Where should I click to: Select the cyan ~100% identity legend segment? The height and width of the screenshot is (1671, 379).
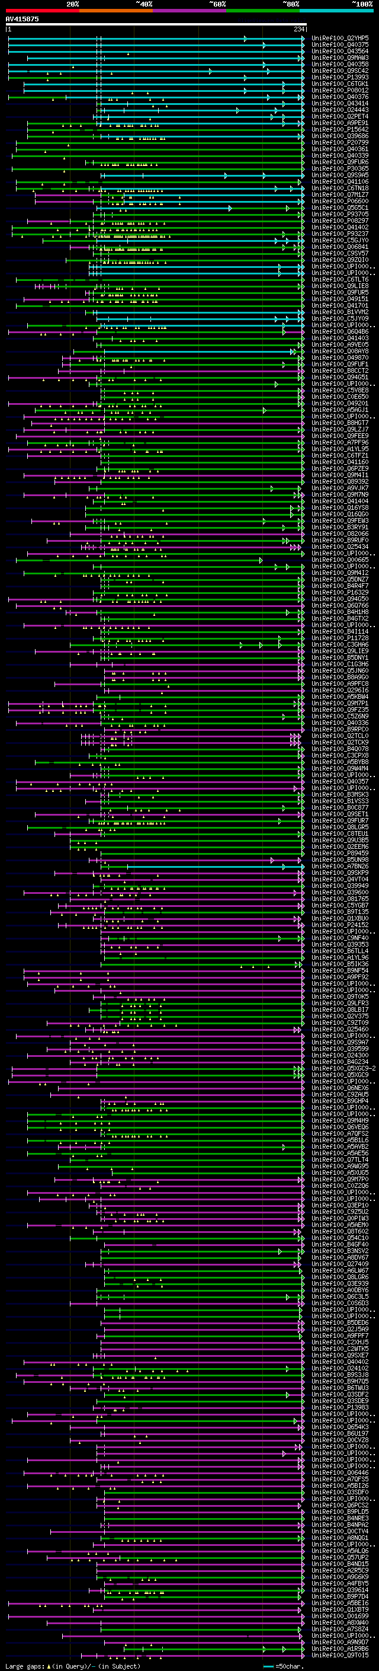point(336,11)
